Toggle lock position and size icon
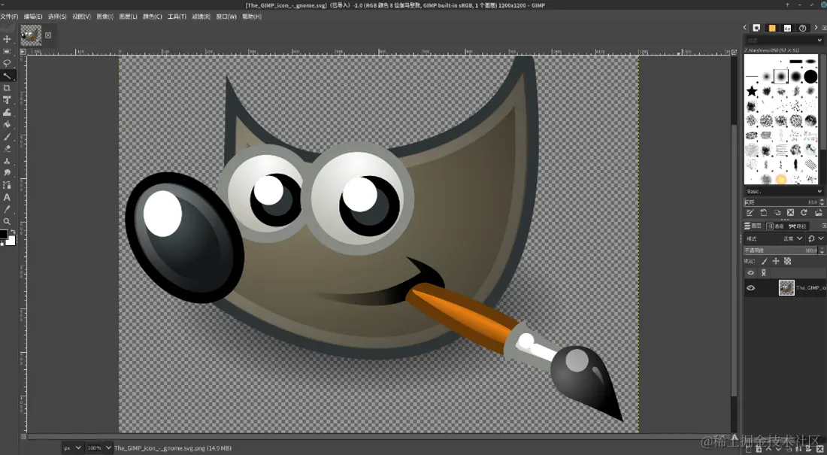Viewport: 827px width, 455px height. (x=776, y=261)
